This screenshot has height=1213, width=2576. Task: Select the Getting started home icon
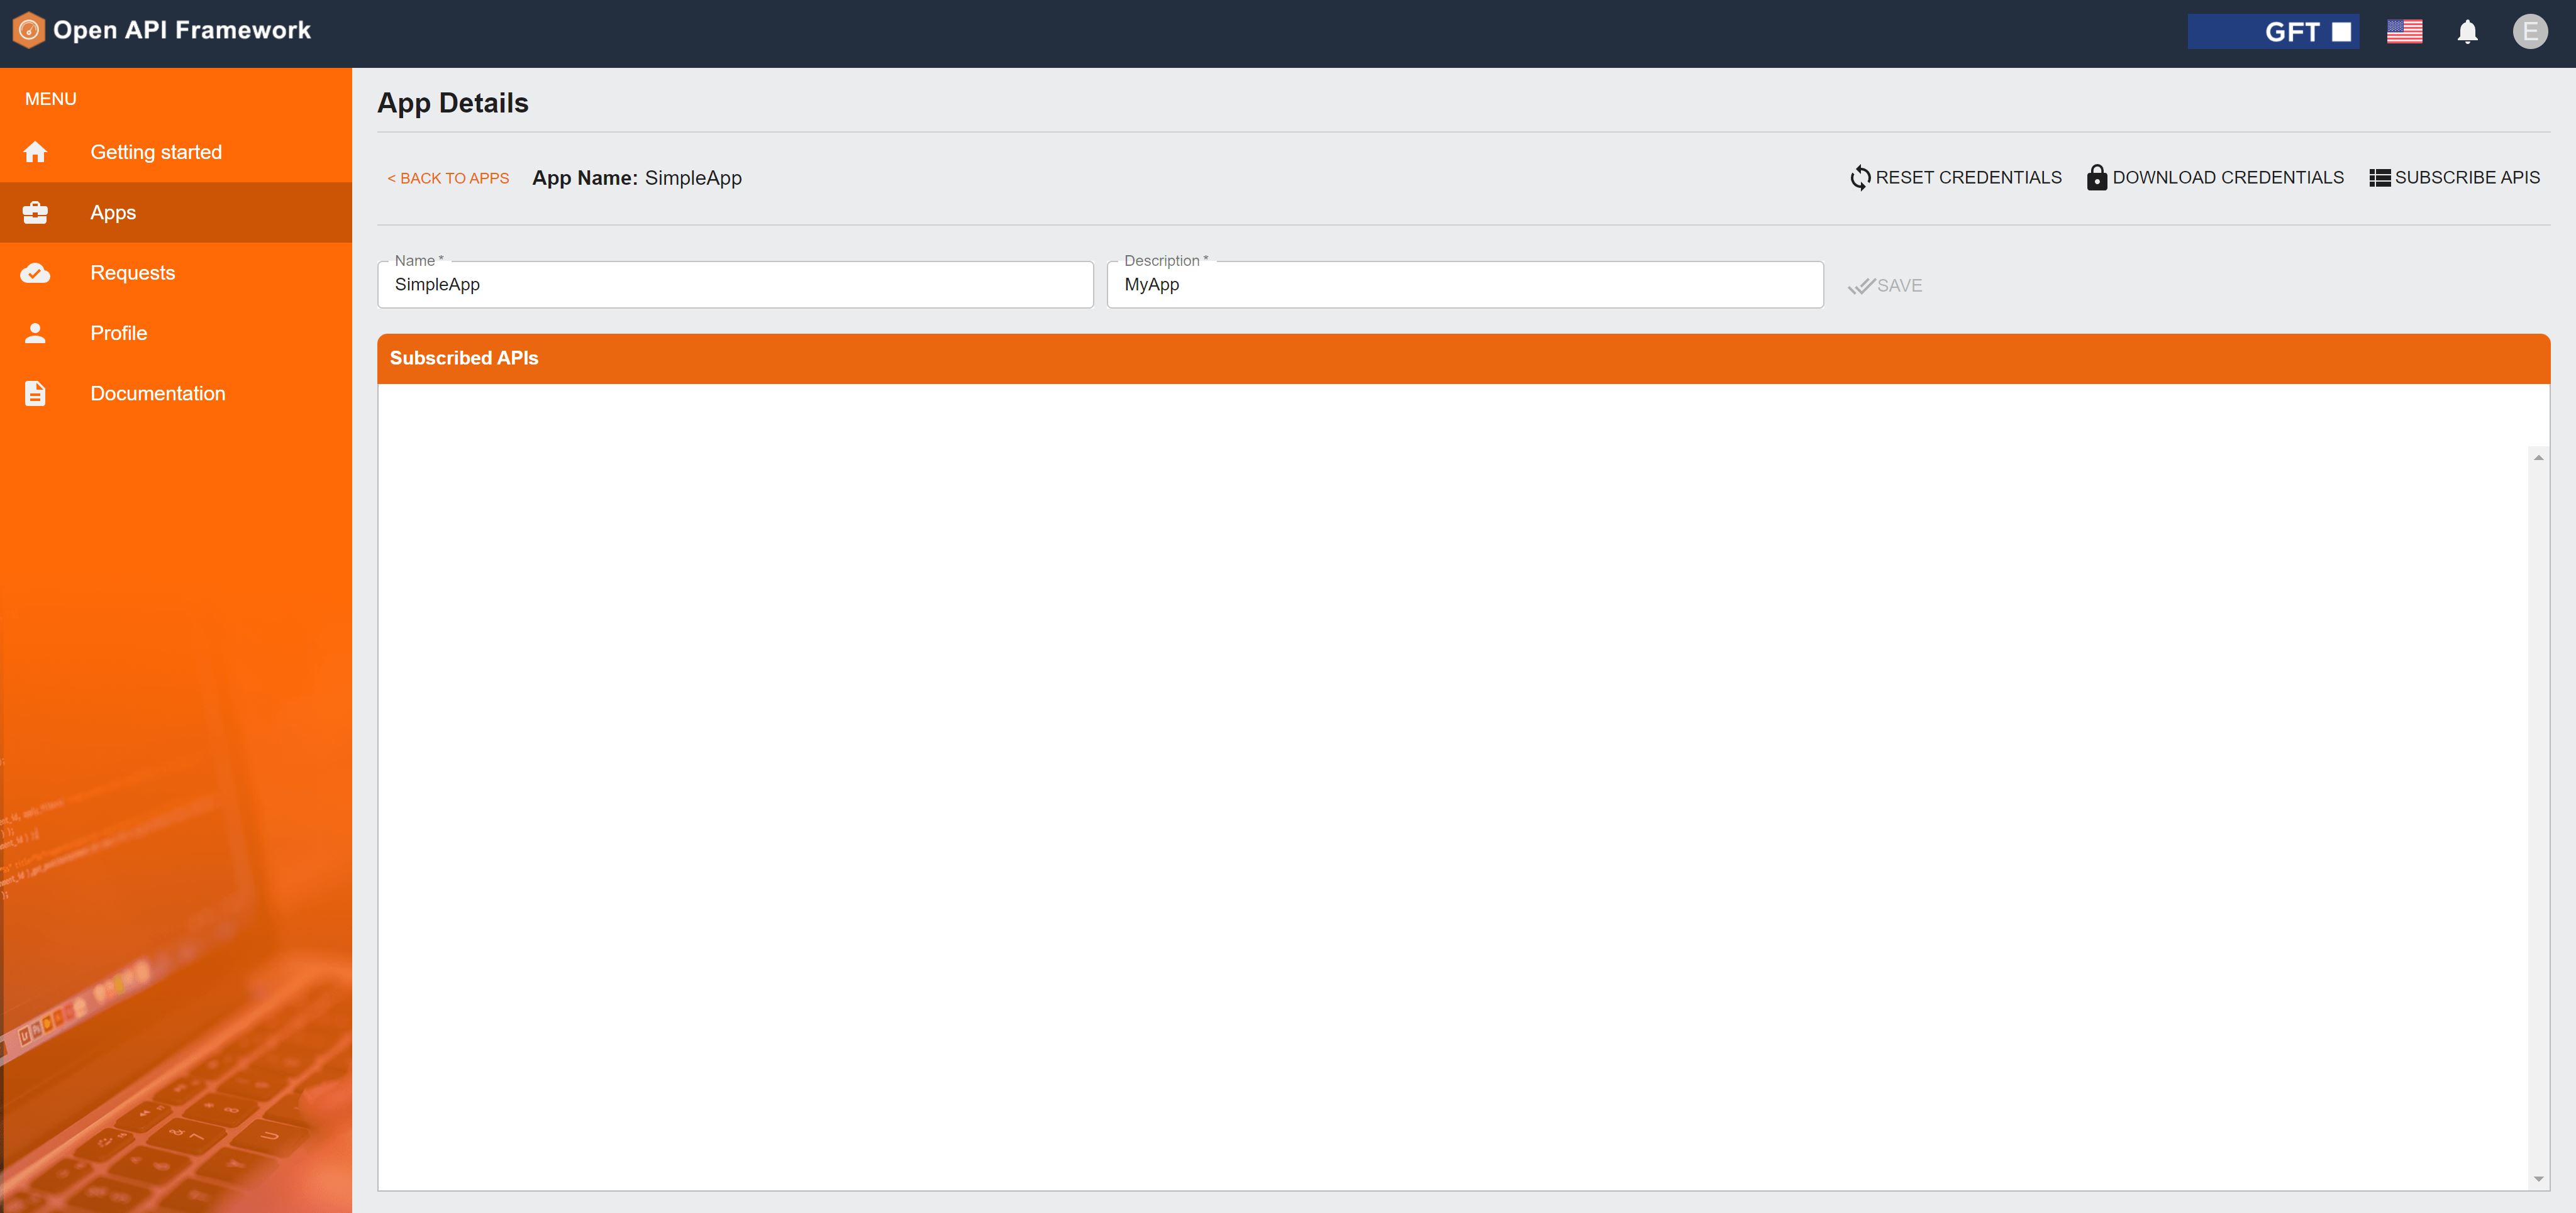tap(35, 151)
